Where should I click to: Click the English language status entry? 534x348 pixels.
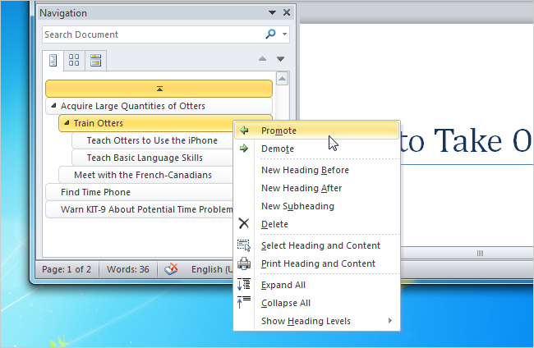point(212,269)
